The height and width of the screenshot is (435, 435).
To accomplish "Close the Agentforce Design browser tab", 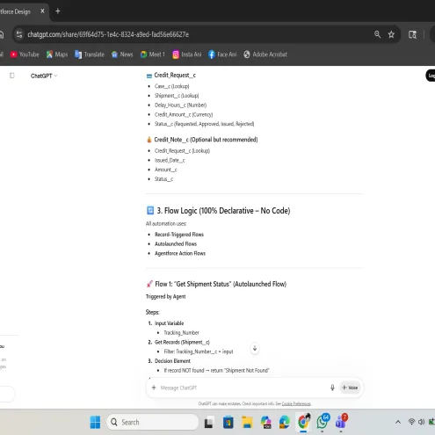I will tap(42, 11).
